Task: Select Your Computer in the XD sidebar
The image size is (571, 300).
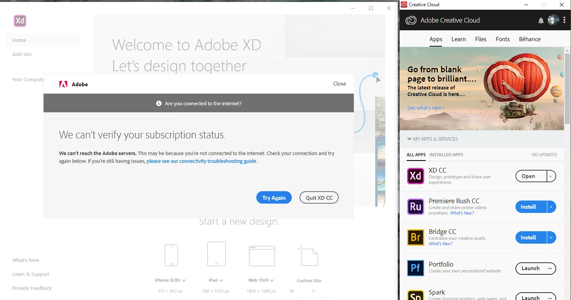Action: click(x=28, y=80)
